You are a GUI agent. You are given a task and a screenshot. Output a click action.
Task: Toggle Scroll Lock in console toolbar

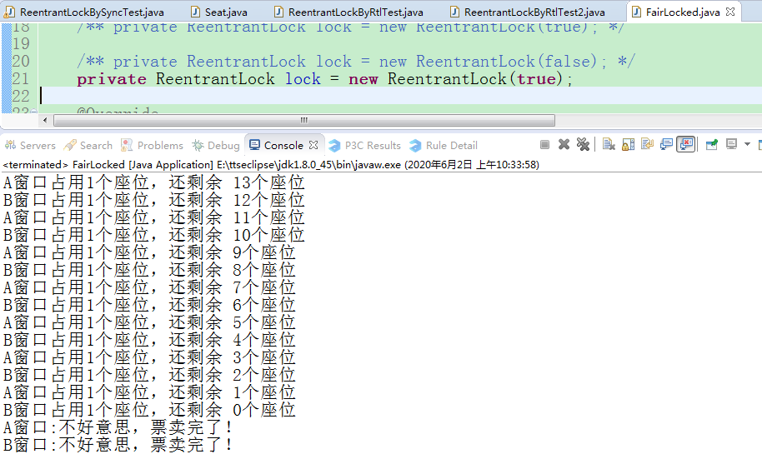pos(628,145)
